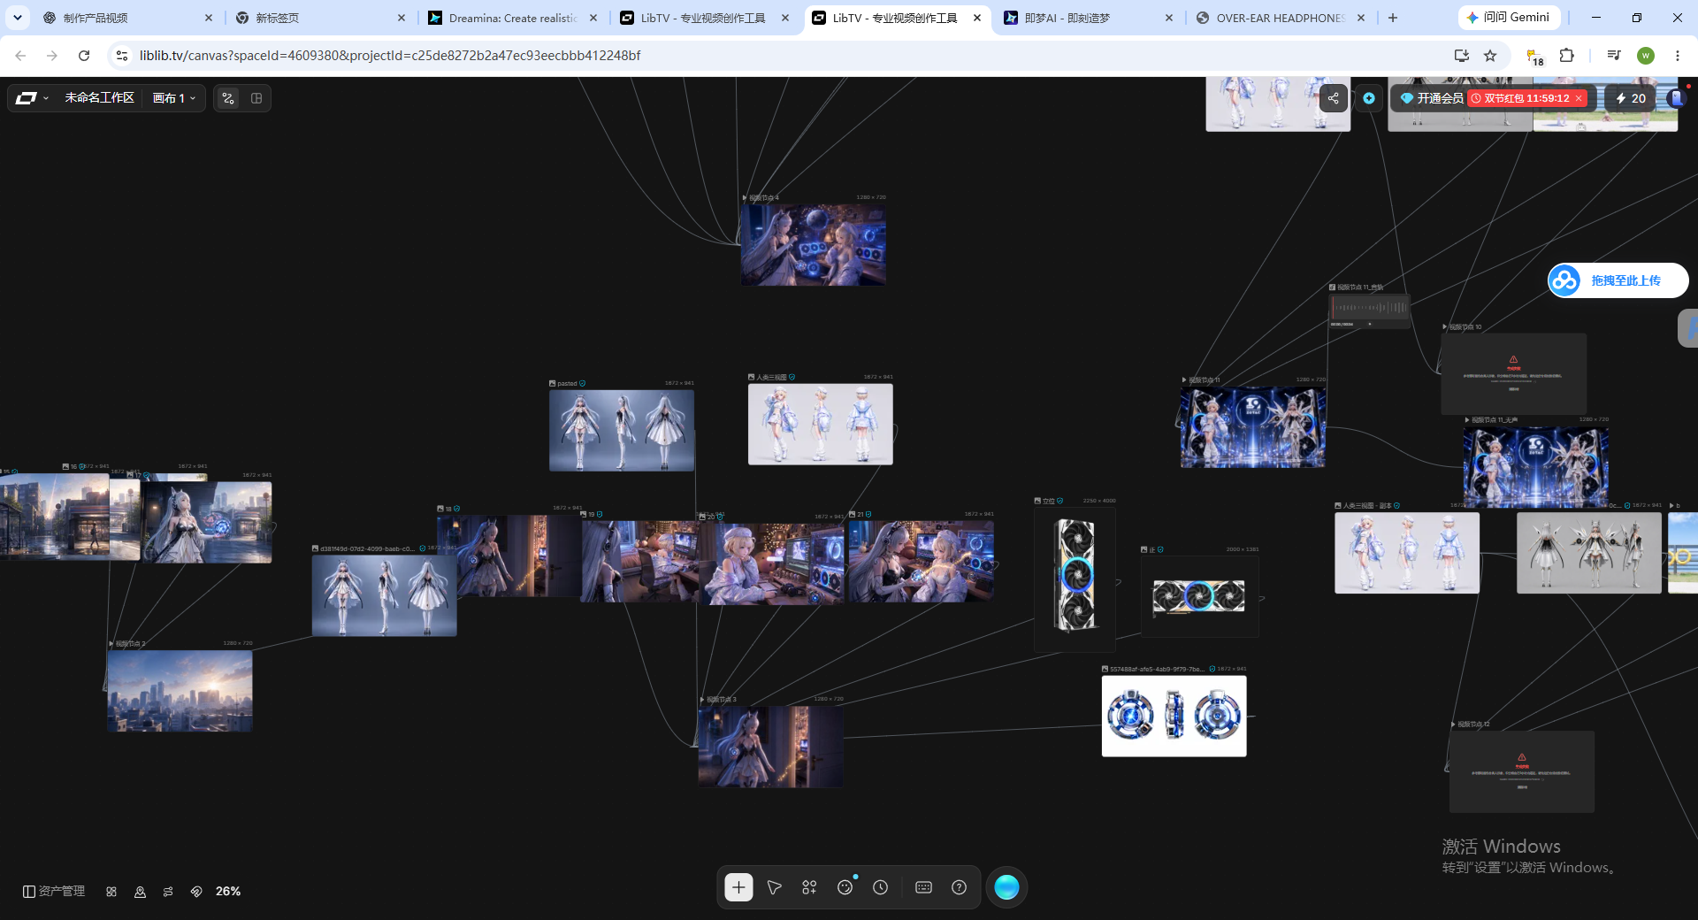Open the smiley face sticker tool
Image resolution: width=1698 pixels, height=920 pixels.
(845, 887)
